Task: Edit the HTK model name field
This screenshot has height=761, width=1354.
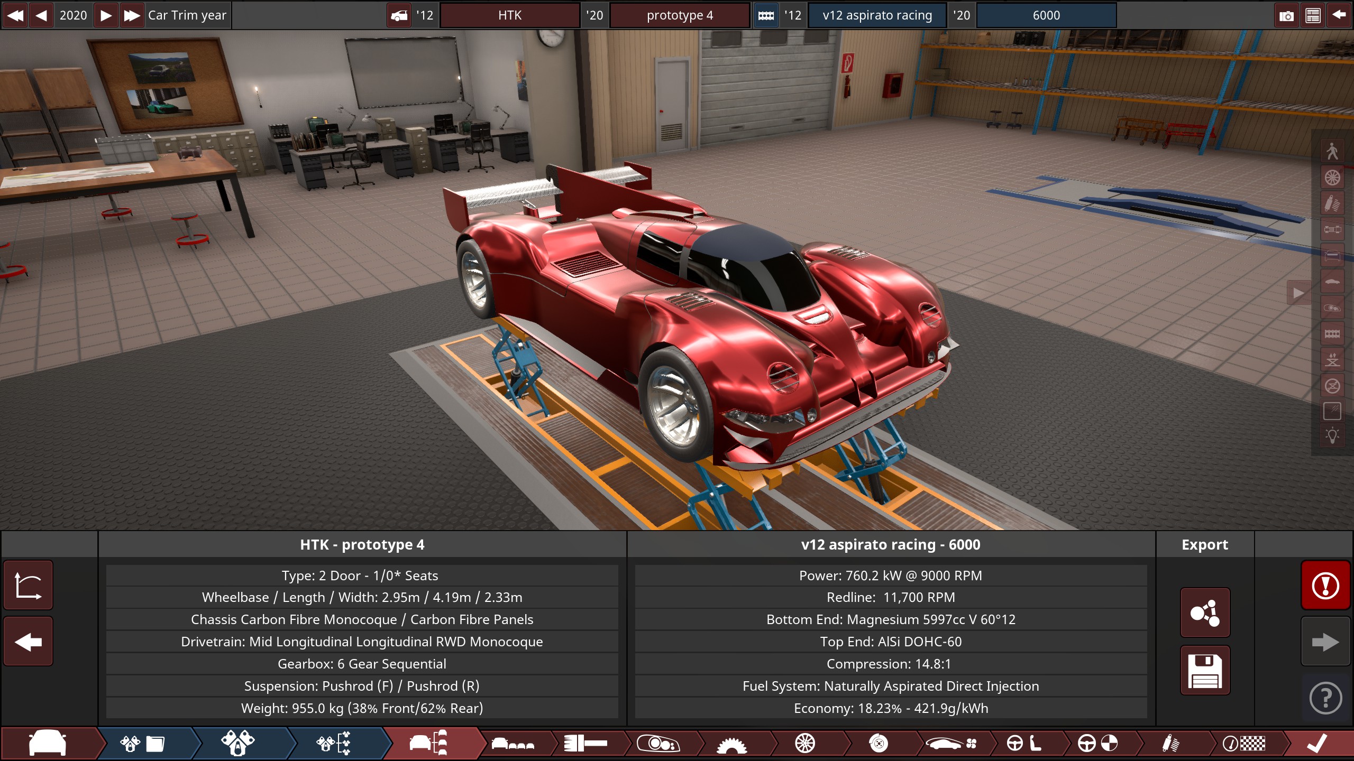Action: coord(510,15)
